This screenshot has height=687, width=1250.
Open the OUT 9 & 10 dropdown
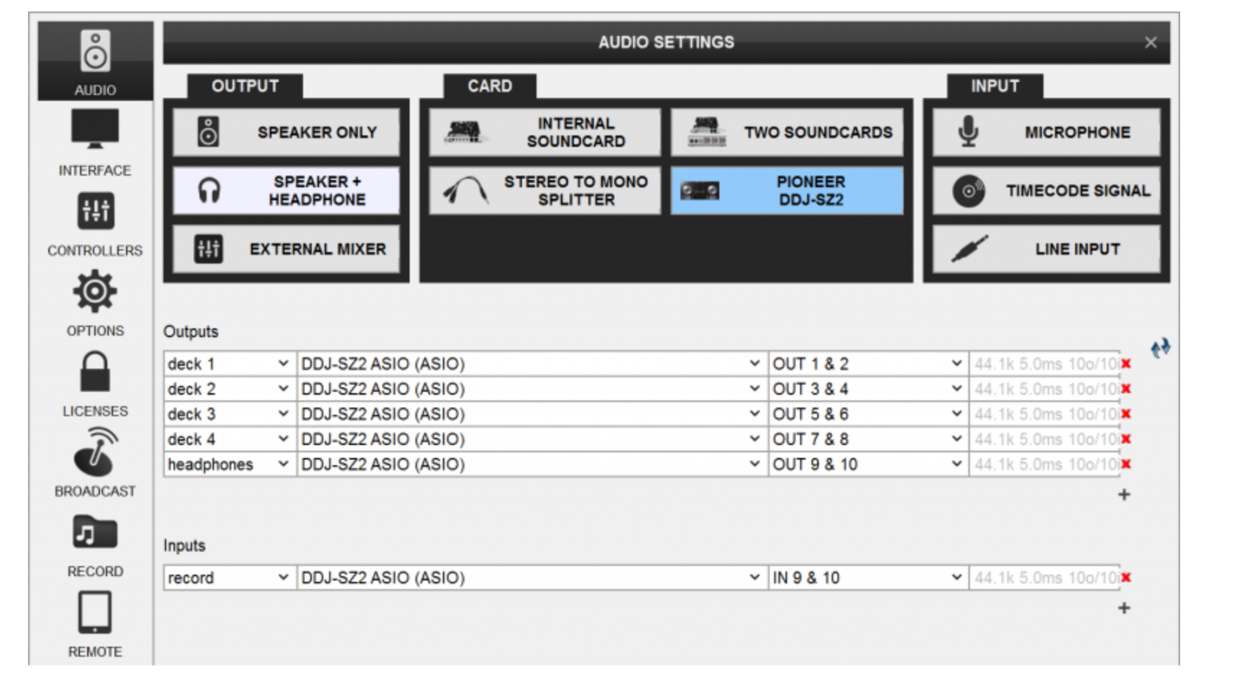868,464
